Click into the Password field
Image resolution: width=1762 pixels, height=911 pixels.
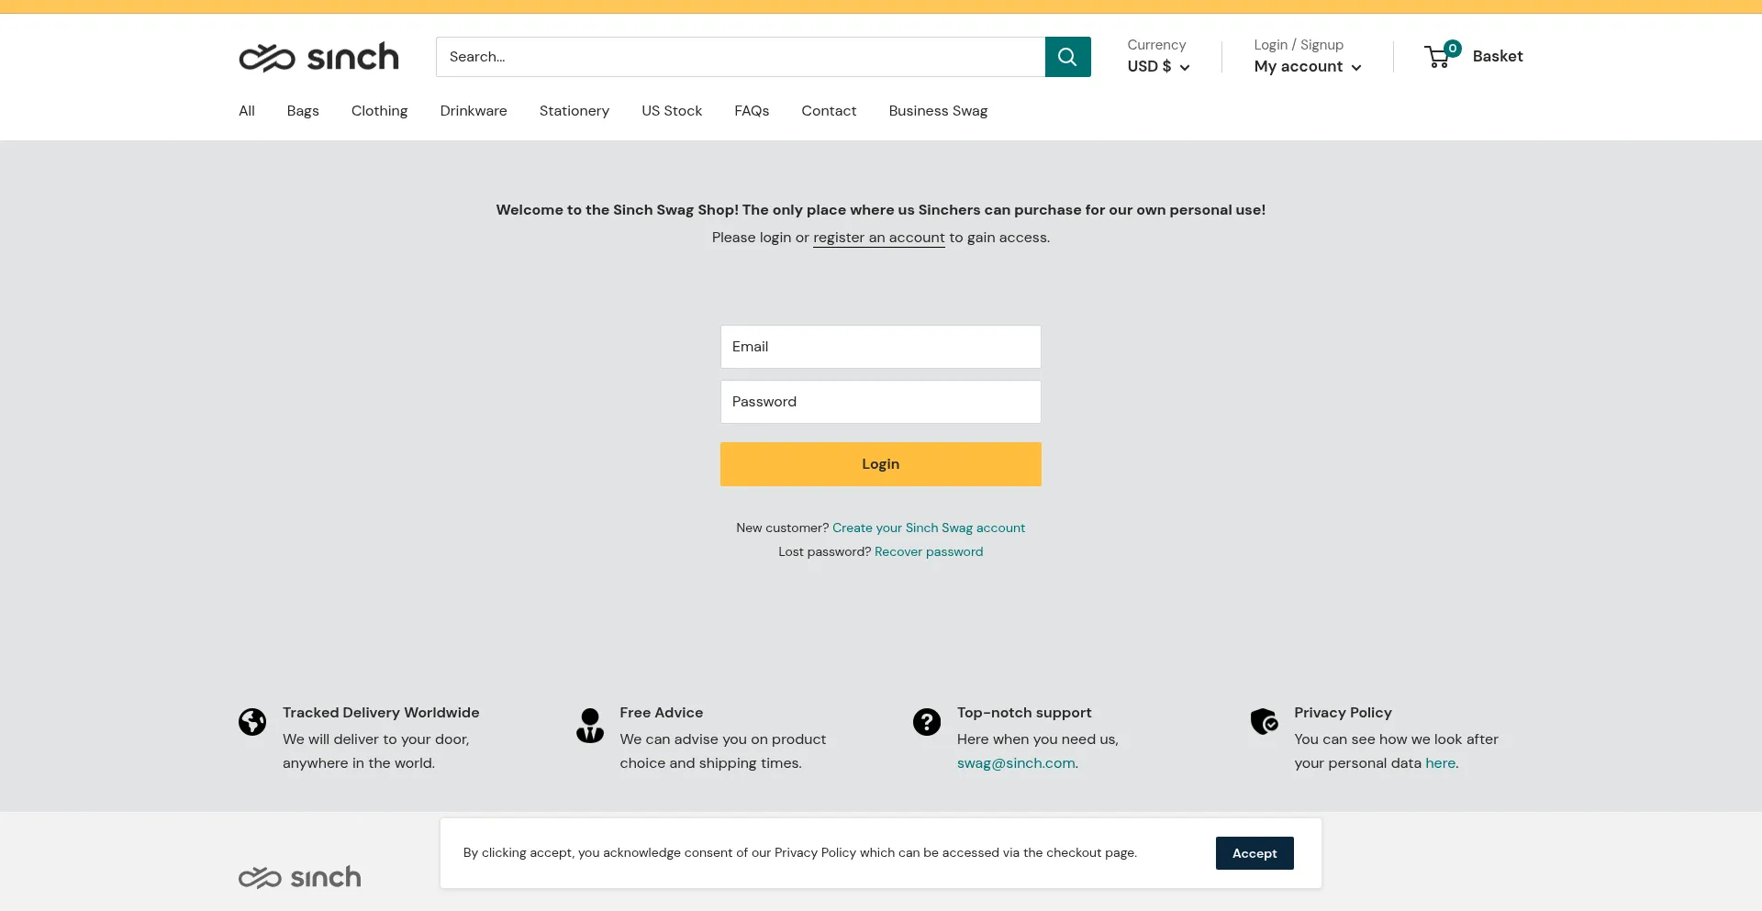(880, 402)
